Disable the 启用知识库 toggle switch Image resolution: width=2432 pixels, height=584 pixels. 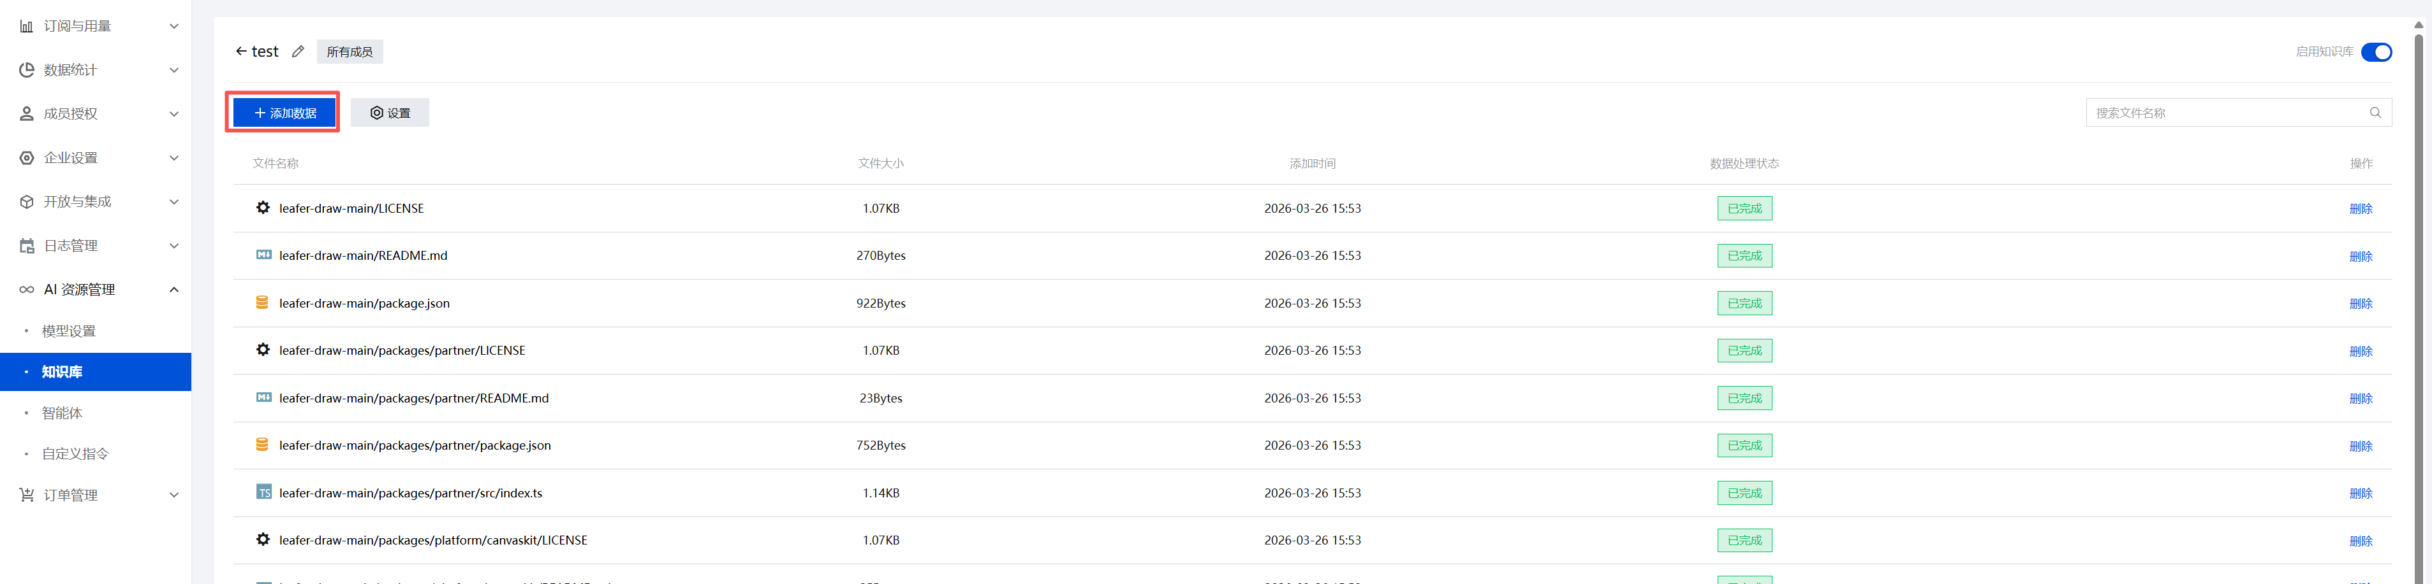2375,52
